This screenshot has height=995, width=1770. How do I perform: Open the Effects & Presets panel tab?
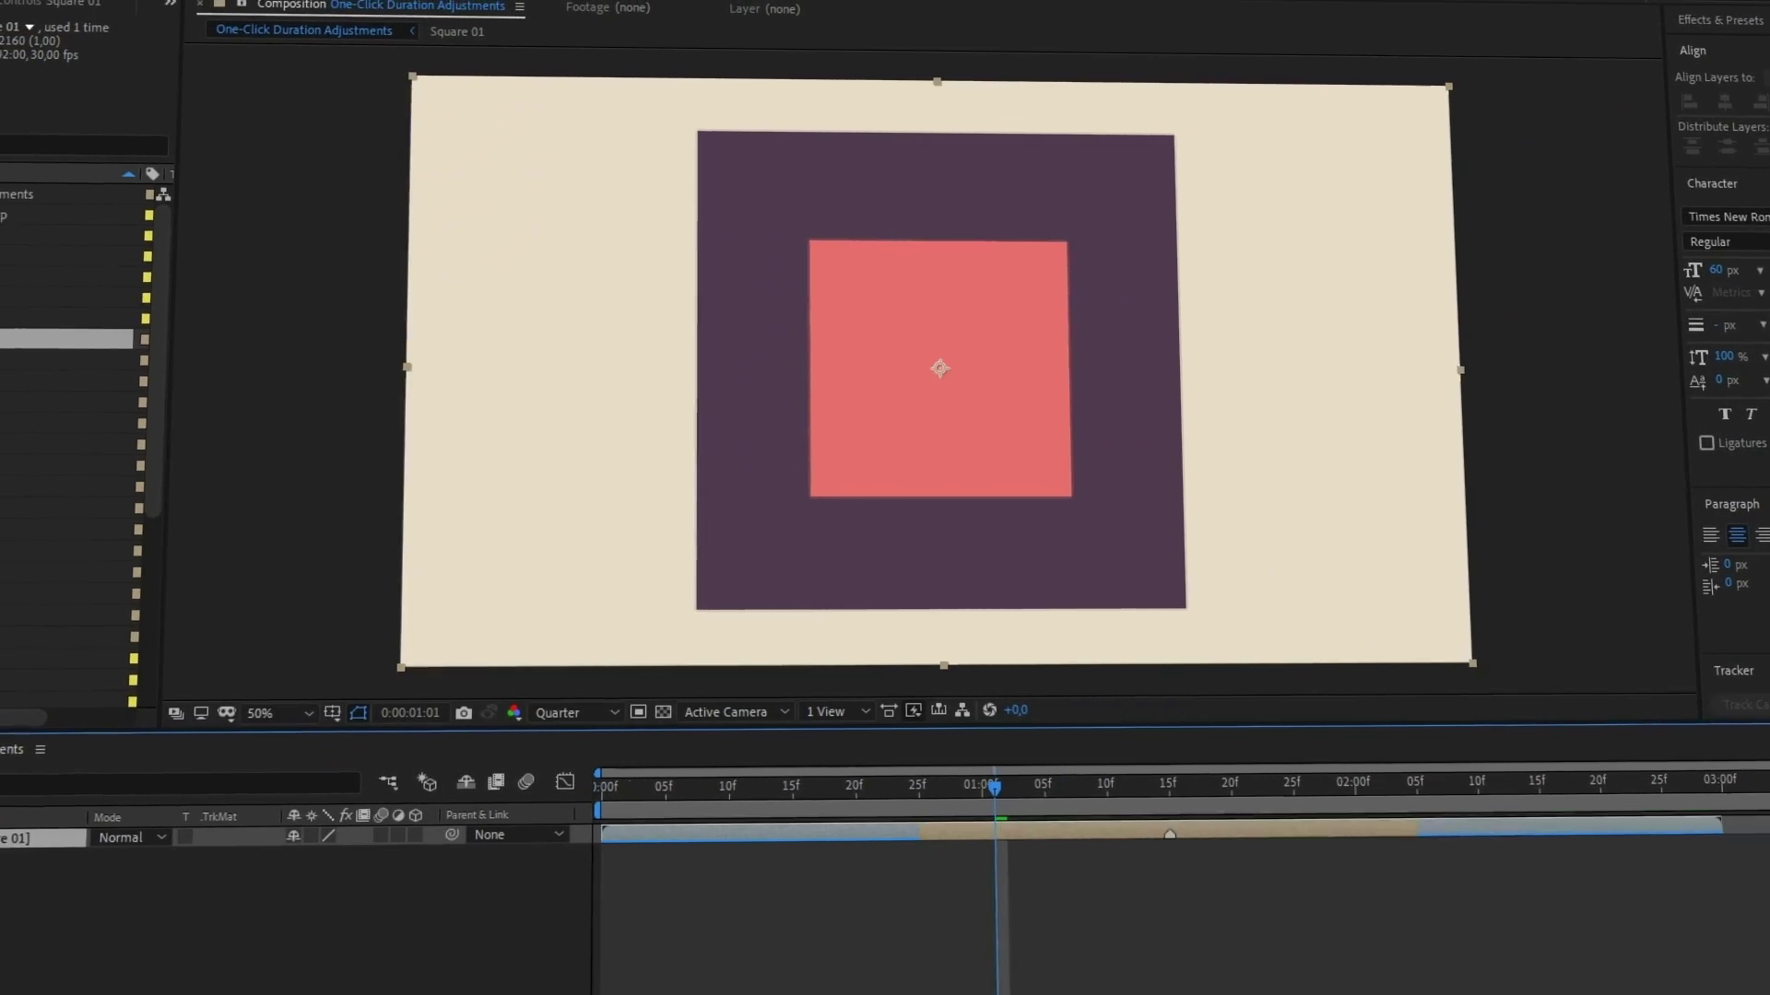point(1719,20)
